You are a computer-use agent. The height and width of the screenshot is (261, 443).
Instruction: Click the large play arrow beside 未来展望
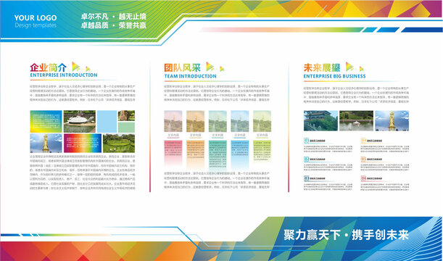pos(349,67)
